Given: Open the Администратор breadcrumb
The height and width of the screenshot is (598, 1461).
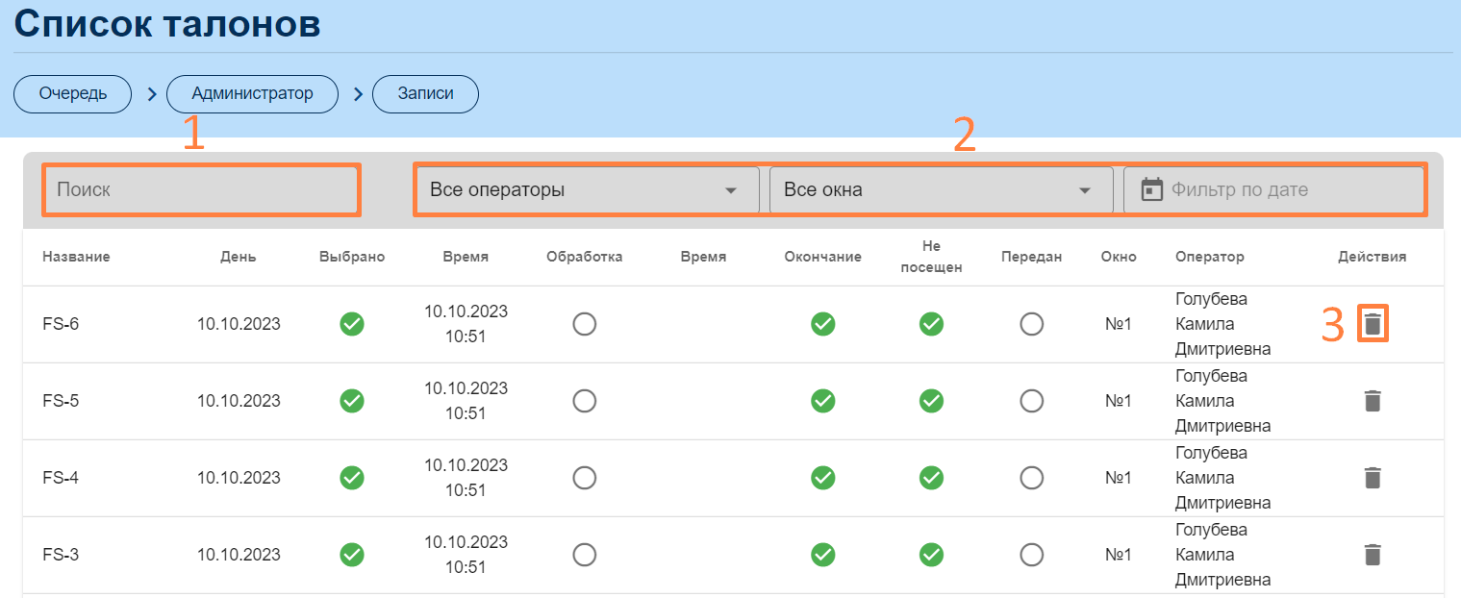Looking at the screenshot, I should pyautogui.click(x=252, y=94).
